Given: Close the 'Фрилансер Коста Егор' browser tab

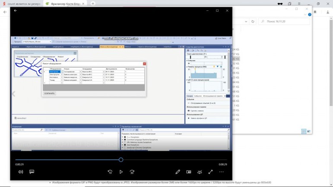Looking at the screenshot, I should pyautogui.click(x=83, y=4).
